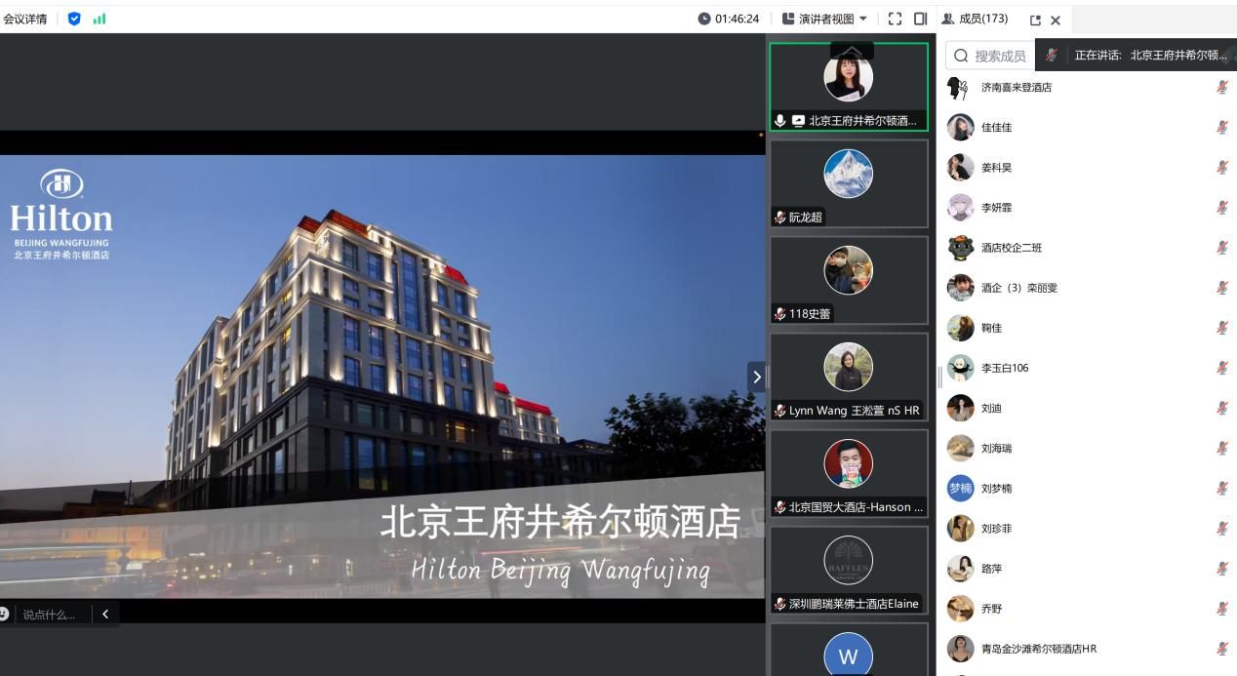Image resolution: width=1237 pixels, height=676 pixels.
Task: Open 会议详情 meeting details
Action: click(24, 19)
